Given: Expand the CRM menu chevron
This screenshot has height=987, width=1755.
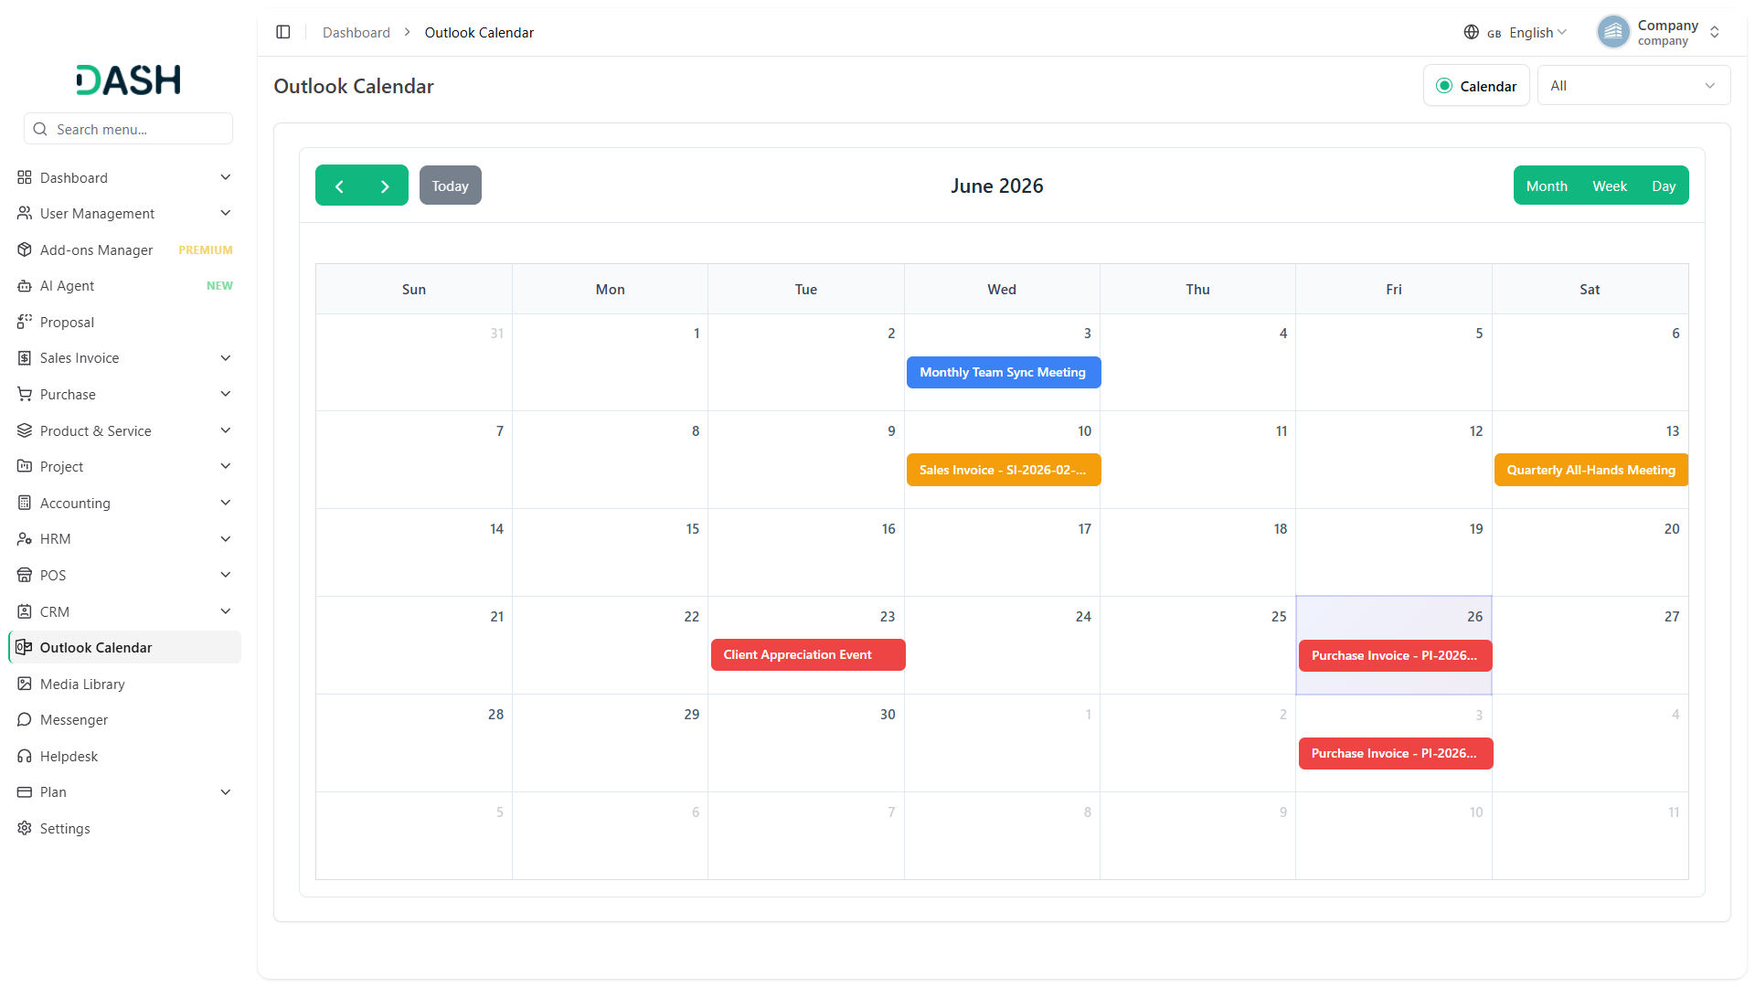Looking at the screenshot, I should (226, 611).
